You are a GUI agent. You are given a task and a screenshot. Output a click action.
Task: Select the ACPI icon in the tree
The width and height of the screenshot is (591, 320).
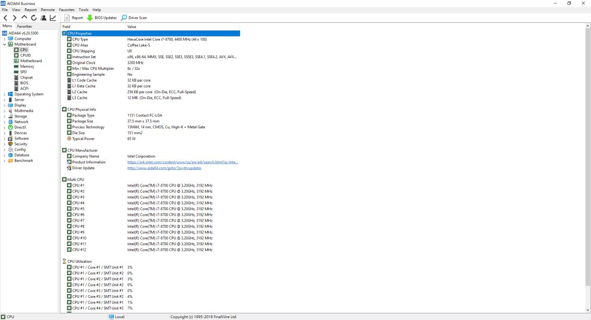click(x=16, y=89)
